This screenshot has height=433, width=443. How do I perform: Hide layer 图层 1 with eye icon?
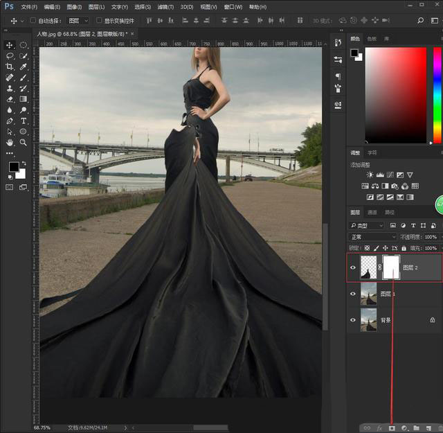coord(353,294)
